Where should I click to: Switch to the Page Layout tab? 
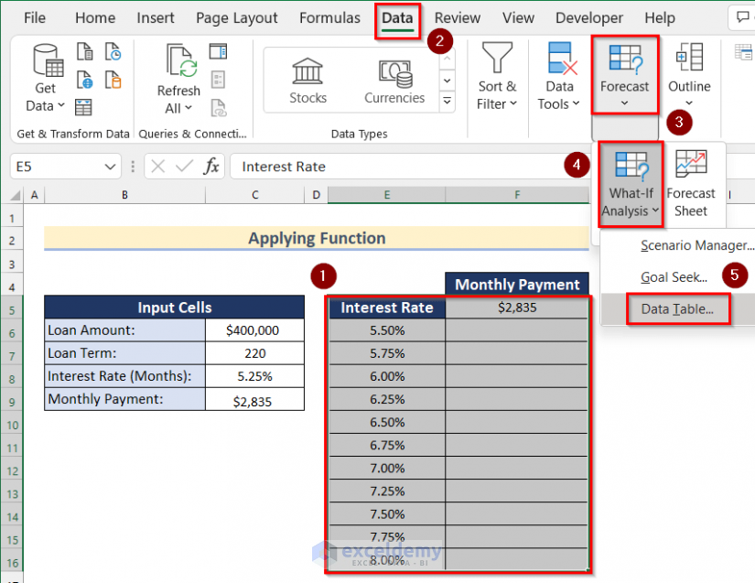coord(236,17)
